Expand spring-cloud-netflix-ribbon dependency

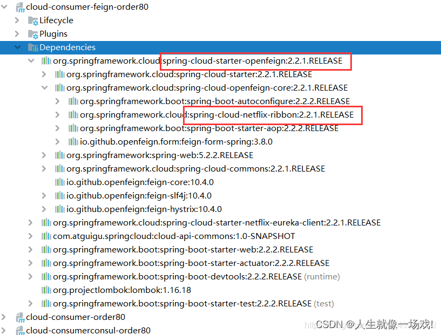coord(57,115)
